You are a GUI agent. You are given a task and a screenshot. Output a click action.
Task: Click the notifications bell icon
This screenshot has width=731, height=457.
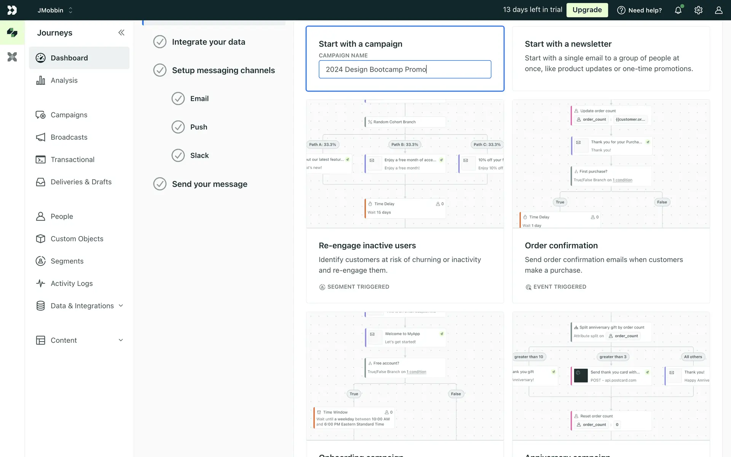pos(678,10)
